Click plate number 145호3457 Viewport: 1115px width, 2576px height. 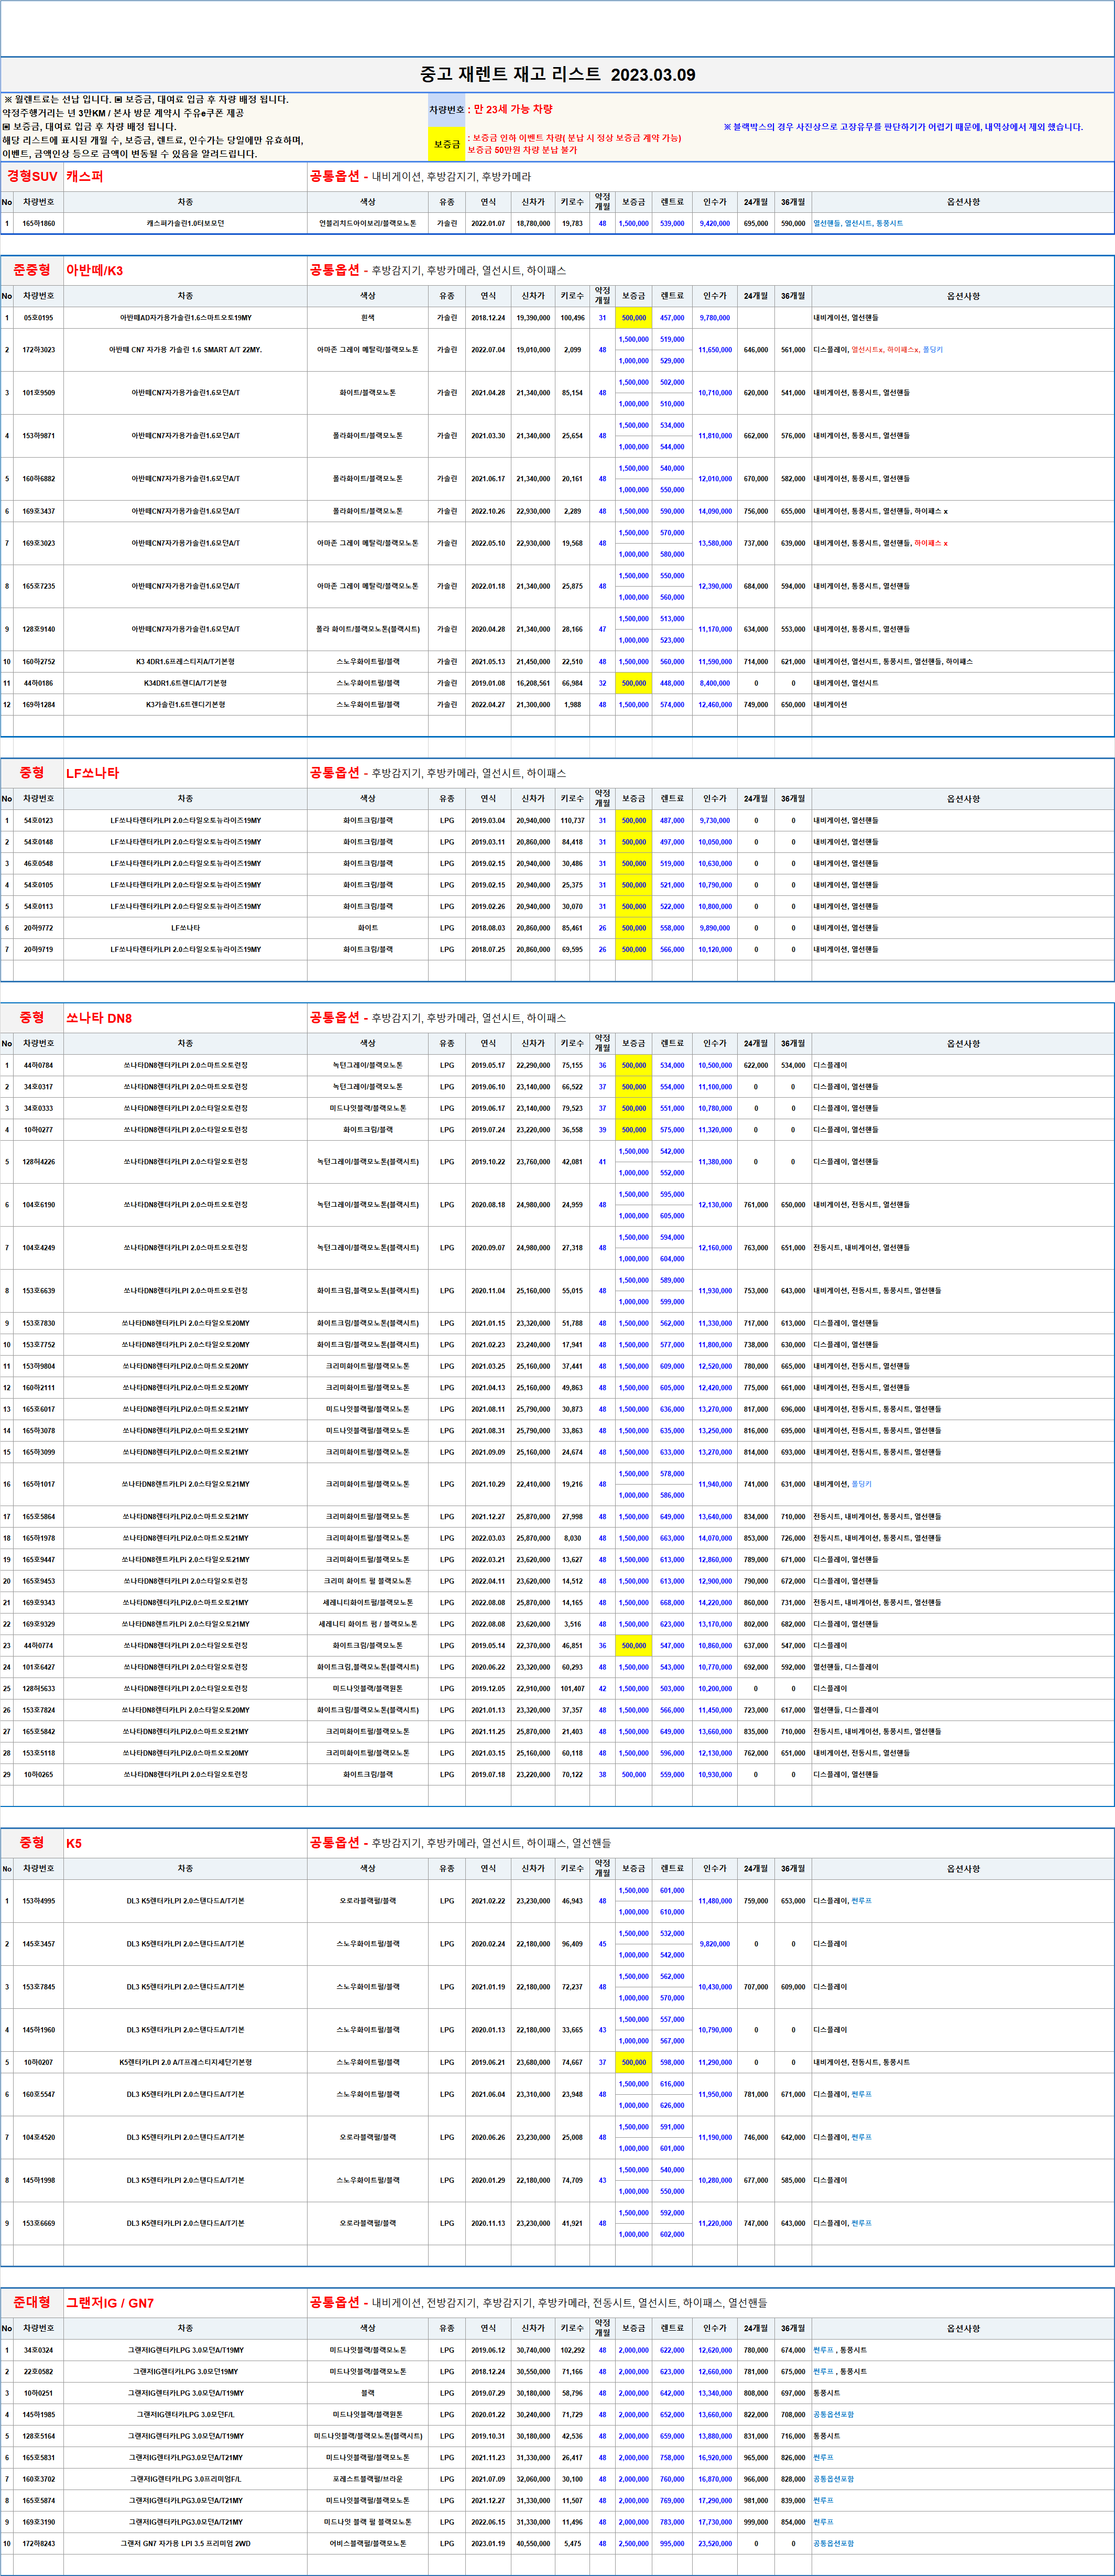coord(39,1944)
